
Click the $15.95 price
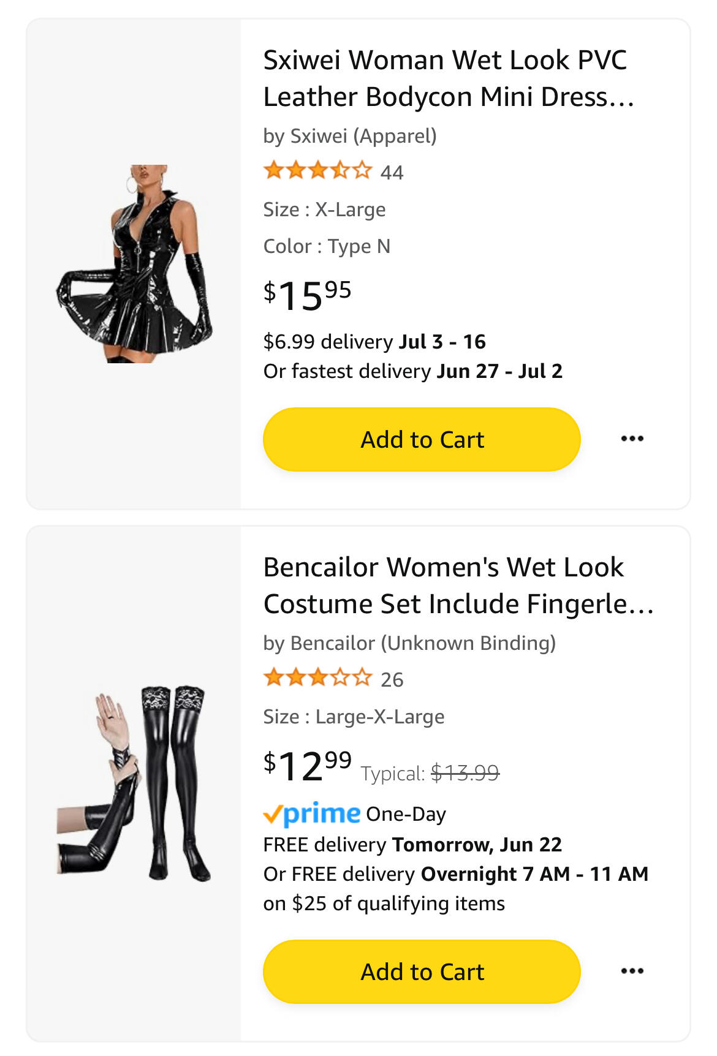pos(307,295)
